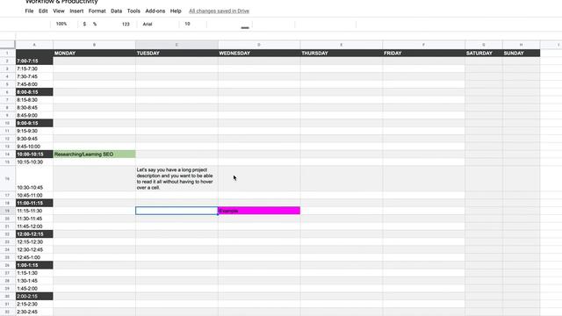Click the 10:30-10:45 time cell
This screenshot has width=562, height=316.
(34, 178)
